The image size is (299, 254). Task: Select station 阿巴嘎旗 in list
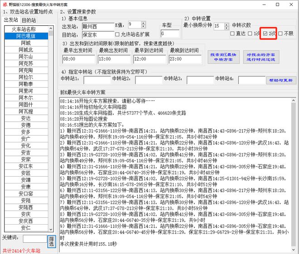coord(26,36)
